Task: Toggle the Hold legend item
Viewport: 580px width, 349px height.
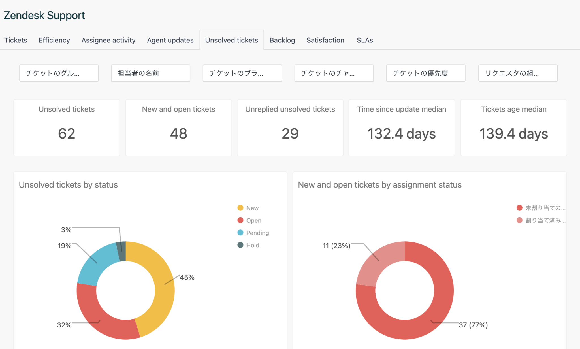Action: click(248, 245)
